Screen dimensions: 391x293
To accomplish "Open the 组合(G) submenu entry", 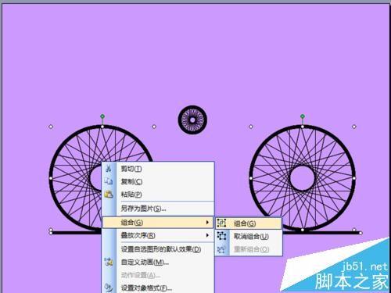I will (x=158, y=223).
